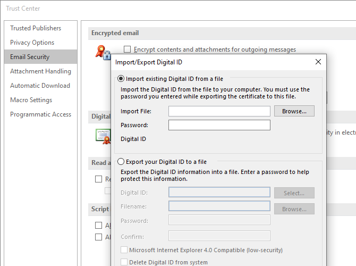Click the import Password field
This screenshot has height=266, width=356.
[219, 125]
